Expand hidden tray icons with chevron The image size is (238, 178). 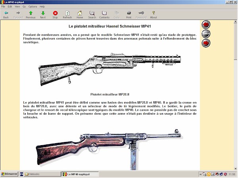click(x=201, y=174)
